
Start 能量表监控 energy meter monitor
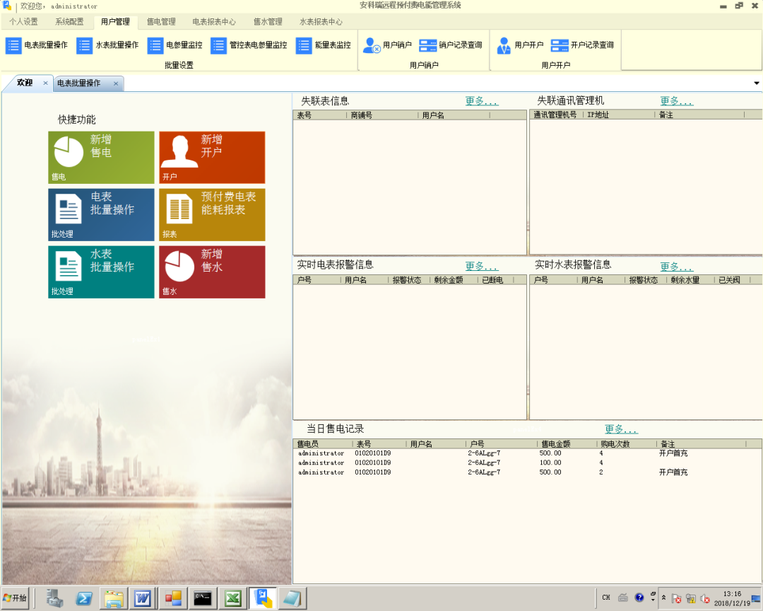click(x=326, y=45)
